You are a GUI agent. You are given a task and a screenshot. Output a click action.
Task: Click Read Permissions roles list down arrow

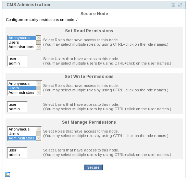[x=38, y=47]
